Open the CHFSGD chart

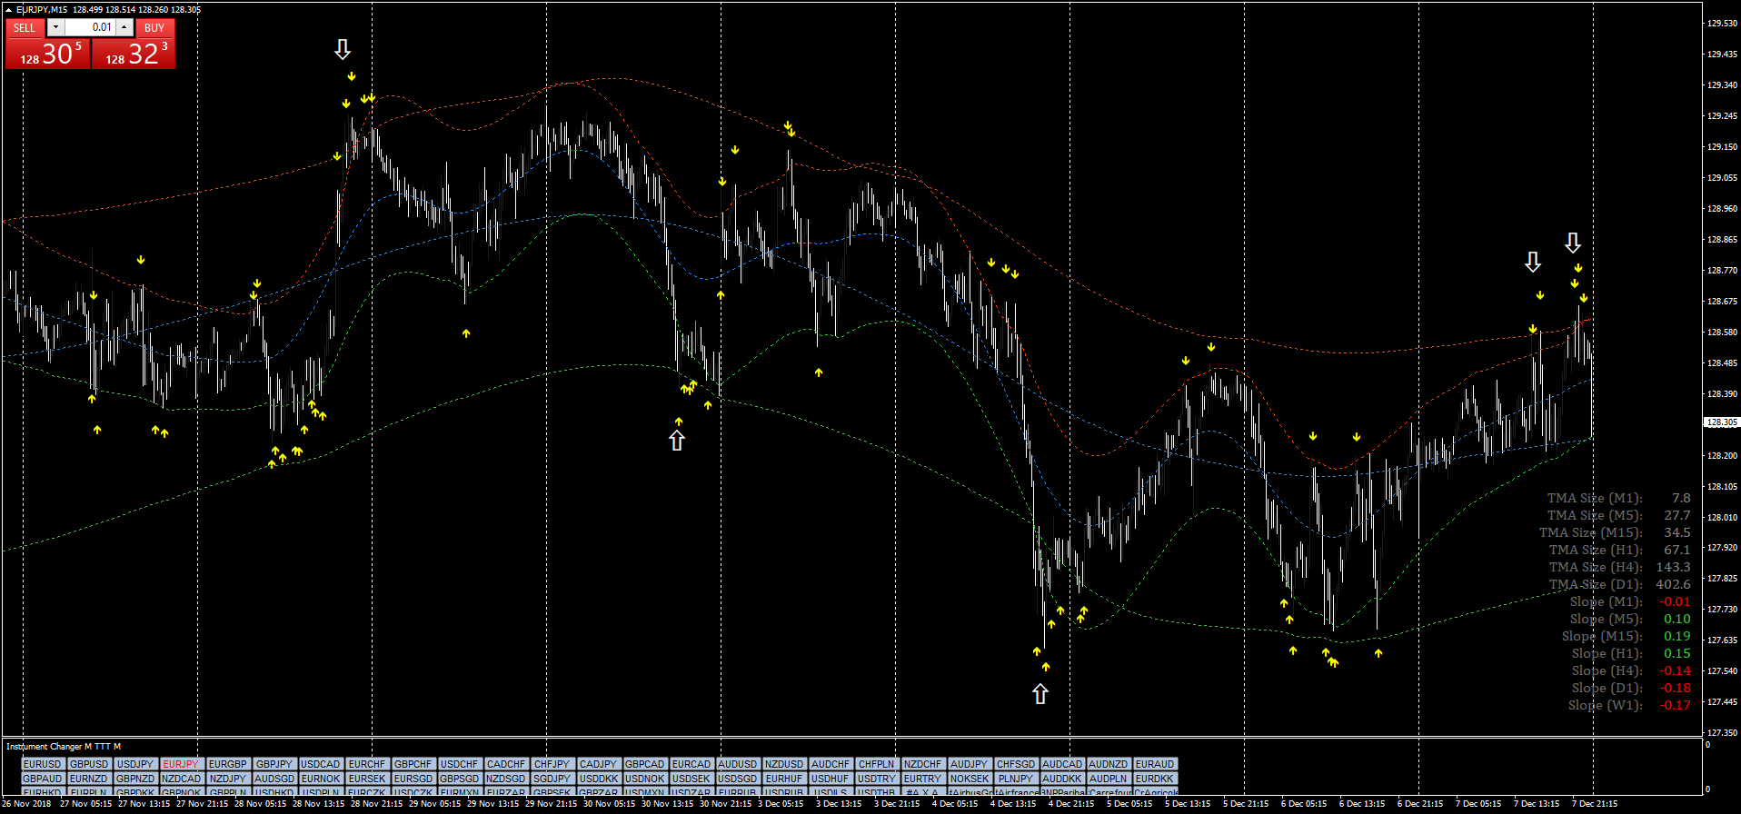pos(1015,764)
